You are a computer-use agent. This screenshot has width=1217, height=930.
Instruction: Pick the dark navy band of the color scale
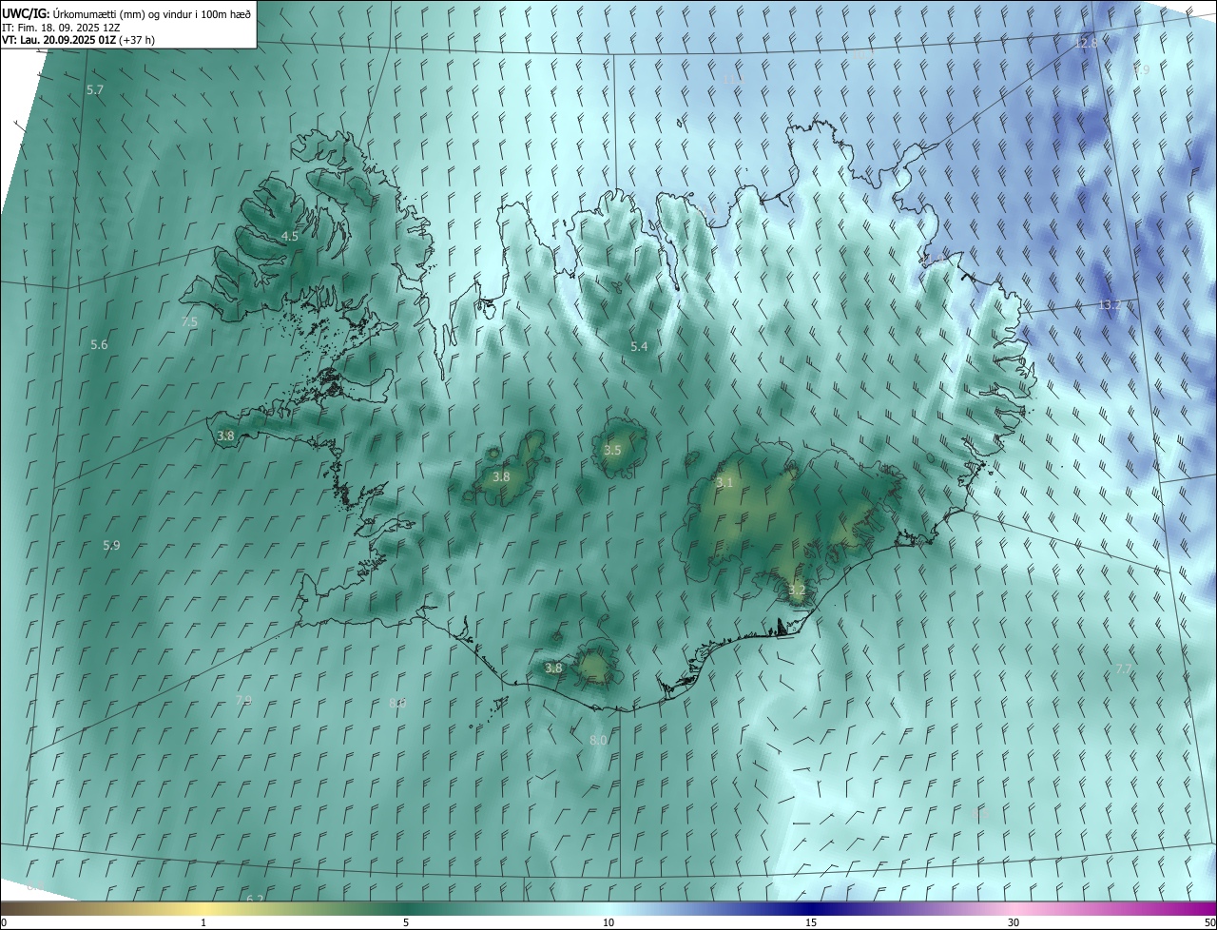click(x=811, y=908)
